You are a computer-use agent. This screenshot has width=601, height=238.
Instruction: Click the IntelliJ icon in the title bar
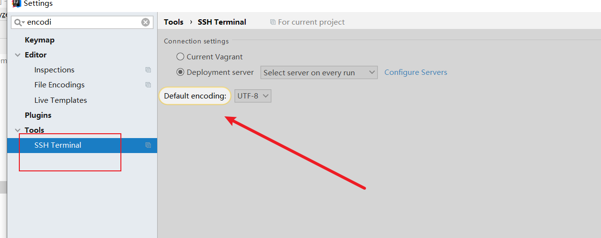click(x=16, y=3)
